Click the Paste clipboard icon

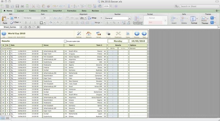click(4, 19)
